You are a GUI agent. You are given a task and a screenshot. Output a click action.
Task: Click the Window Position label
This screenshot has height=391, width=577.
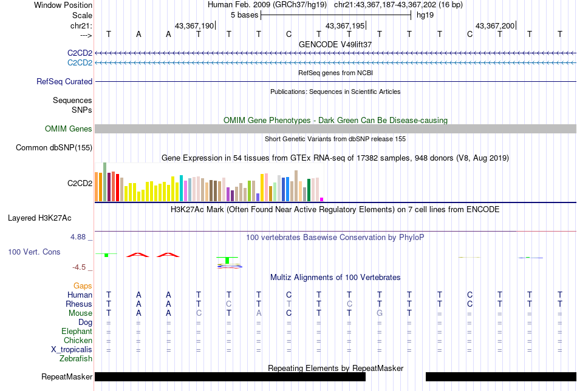click(x=63, y=5)
